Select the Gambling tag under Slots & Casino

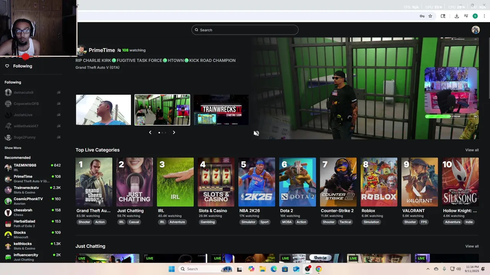(x=208, y=222)
